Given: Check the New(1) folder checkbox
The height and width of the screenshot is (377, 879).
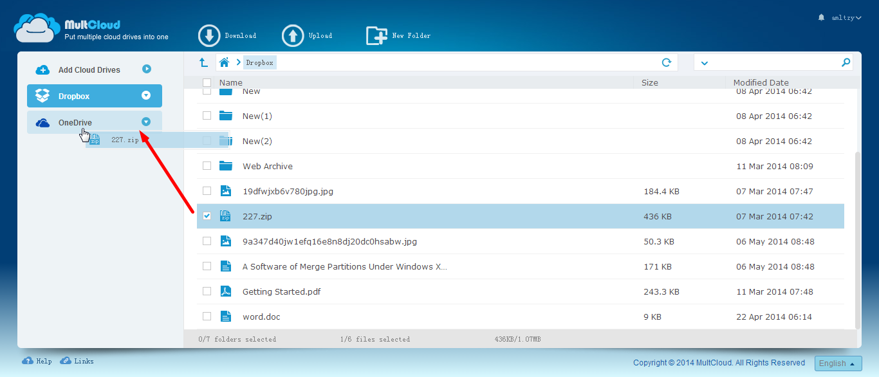Looking at the screenshot, I should click(207, 116).
